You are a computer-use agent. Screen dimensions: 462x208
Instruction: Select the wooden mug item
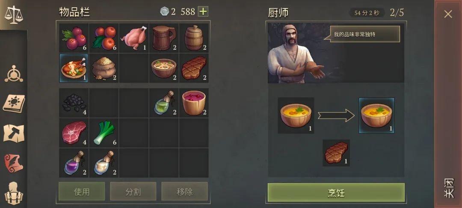(164, 38)
